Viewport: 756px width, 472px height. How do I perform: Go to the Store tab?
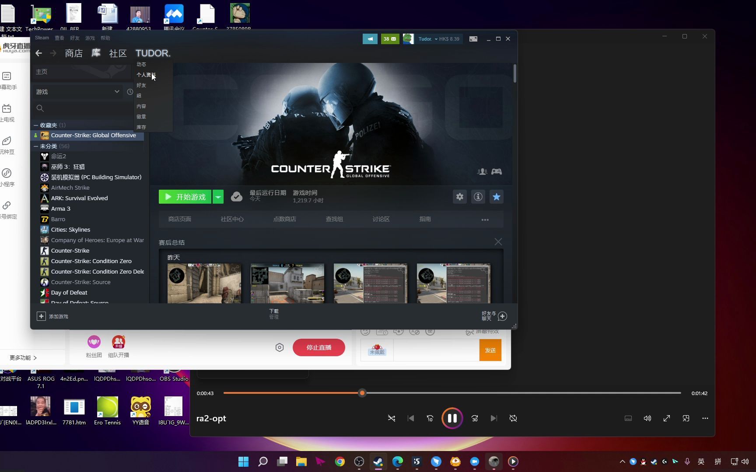73,53
